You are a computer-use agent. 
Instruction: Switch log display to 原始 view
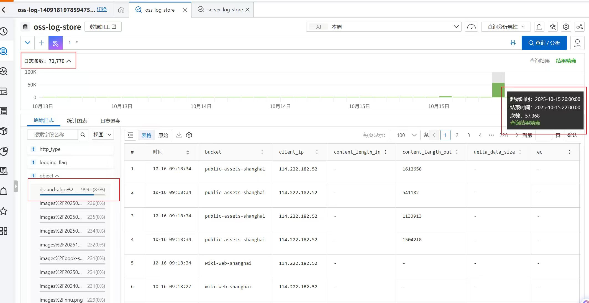click(x=163, y=135)
